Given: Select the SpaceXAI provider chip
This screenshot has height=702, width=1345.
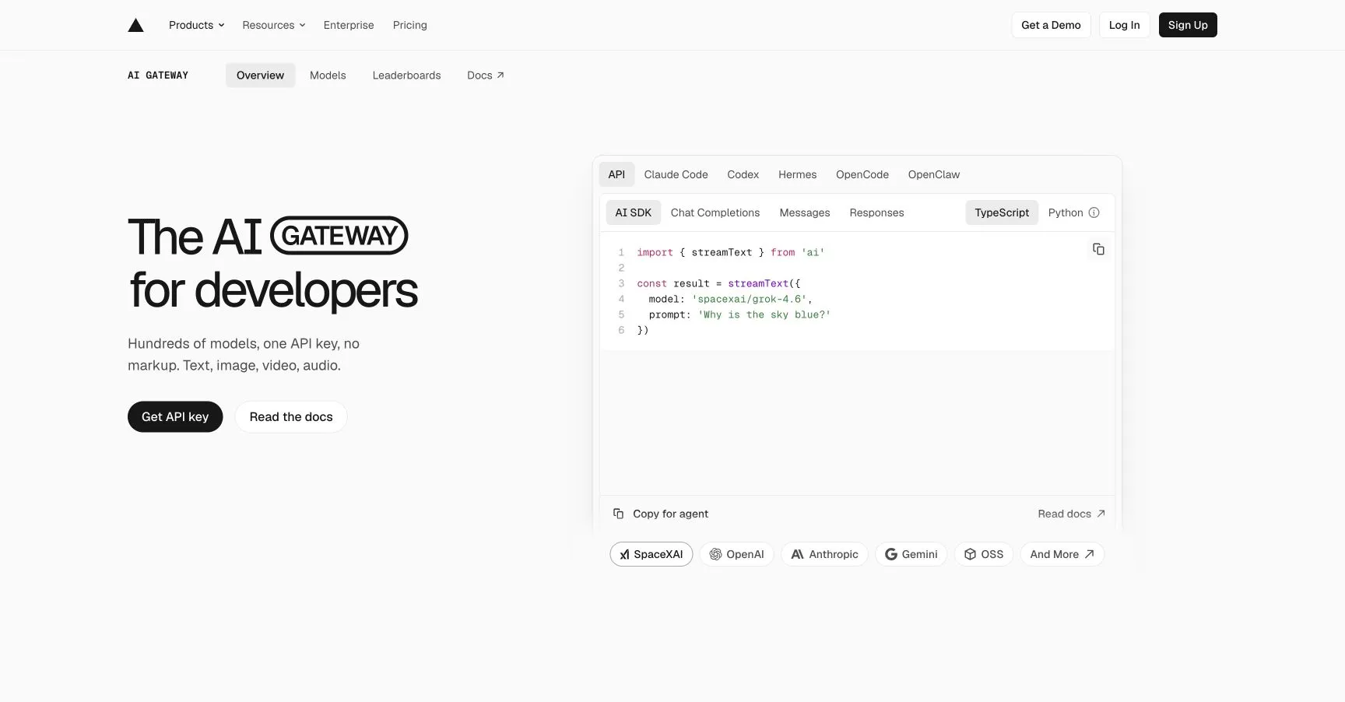Looking at the screenshot, I should (x=651, y=554).
